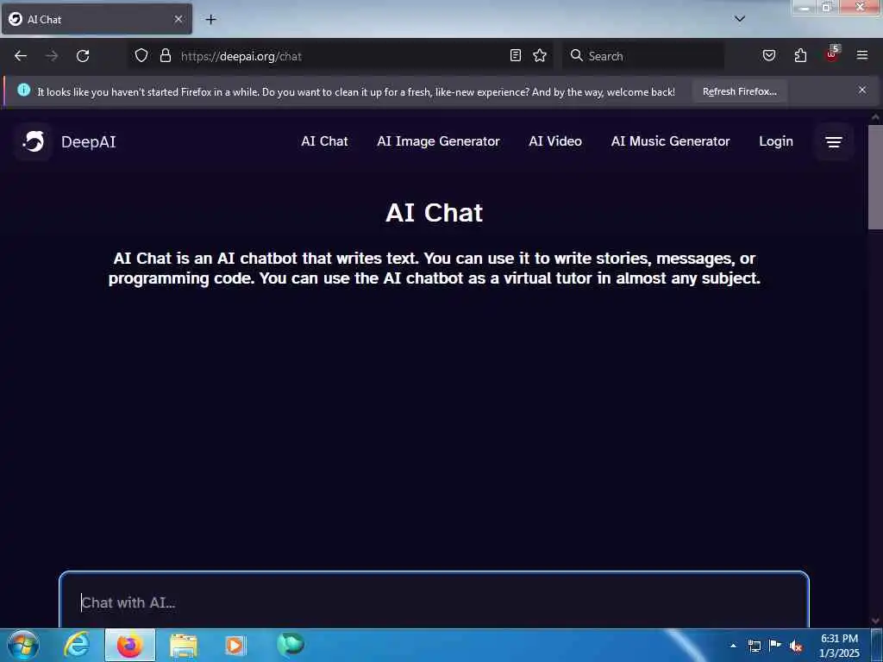
Task: Show hidden system tray icons arrow
Action: coord(733,646)
